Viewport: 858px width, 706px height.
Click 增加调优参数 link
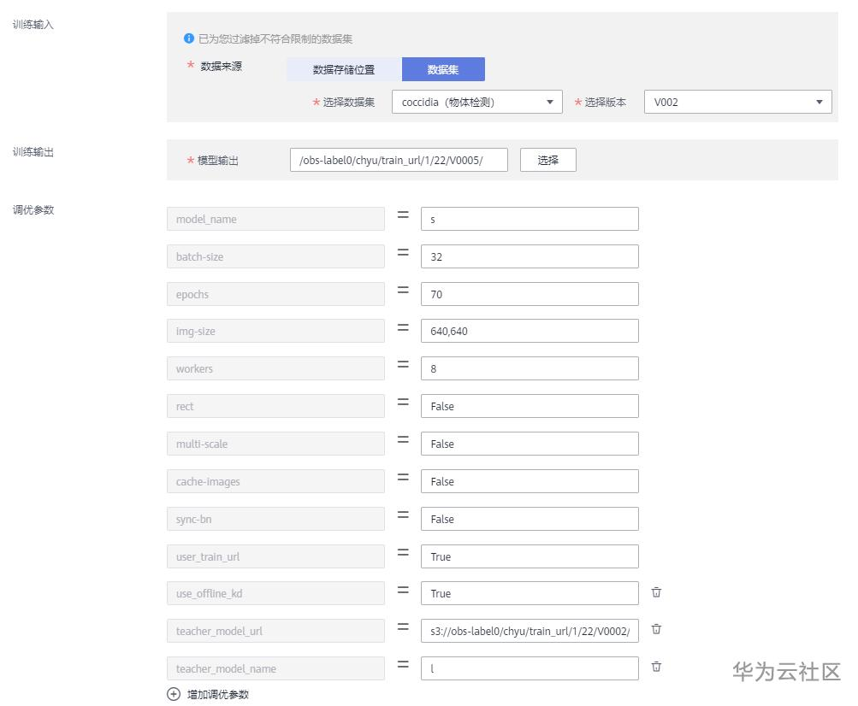[218, 694]
